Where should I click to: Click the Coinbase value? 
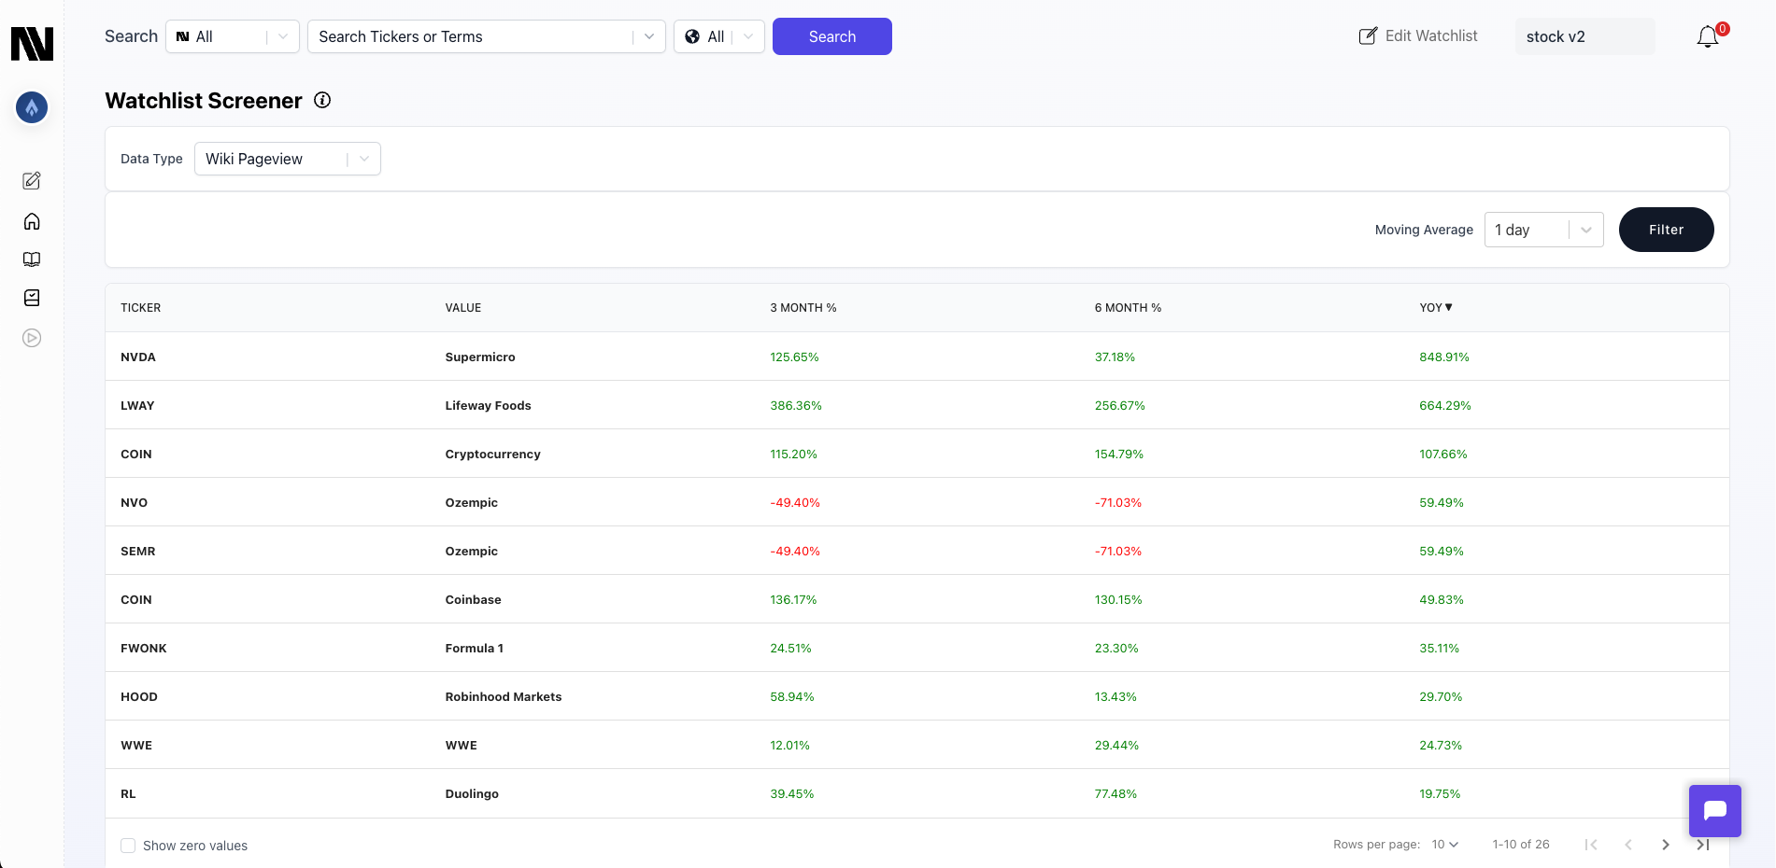474,600
